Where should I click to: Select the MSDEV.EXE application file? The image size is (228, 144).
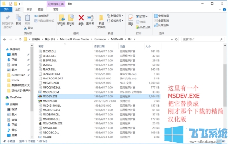99,96
